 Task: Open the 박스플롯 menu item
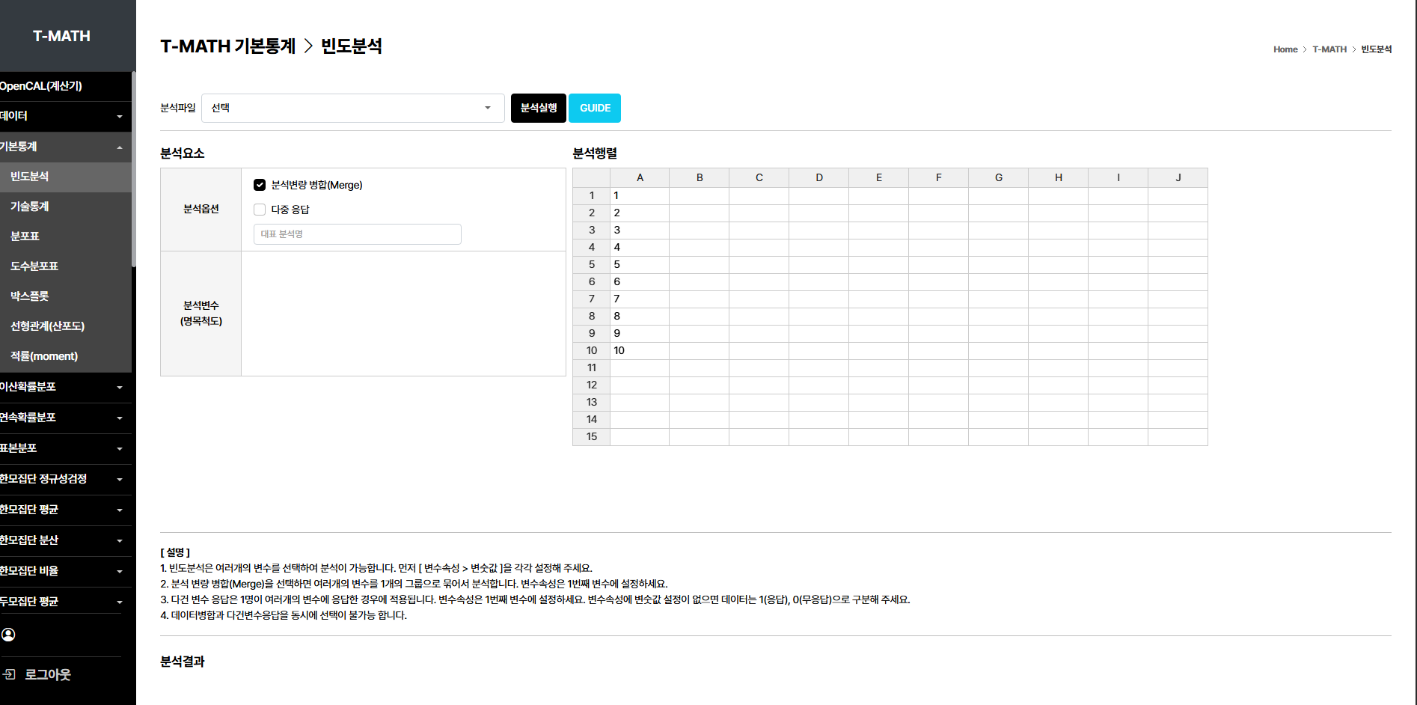[x=30, y=296]
